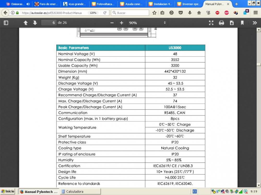
Task: Click the colored balls extension icon
Action: (236, 13)
